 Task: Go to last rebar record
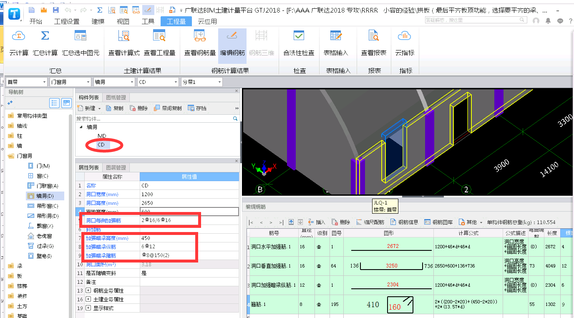tap(281, 222)
